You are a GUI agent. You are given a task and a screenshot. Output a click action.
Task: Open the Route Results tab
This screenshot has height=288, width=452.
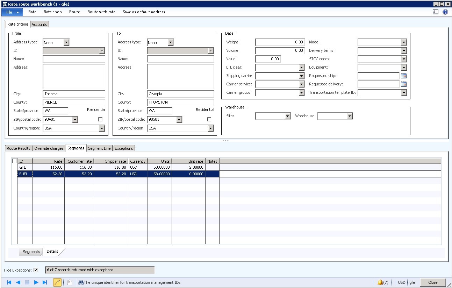coord(19,148)
